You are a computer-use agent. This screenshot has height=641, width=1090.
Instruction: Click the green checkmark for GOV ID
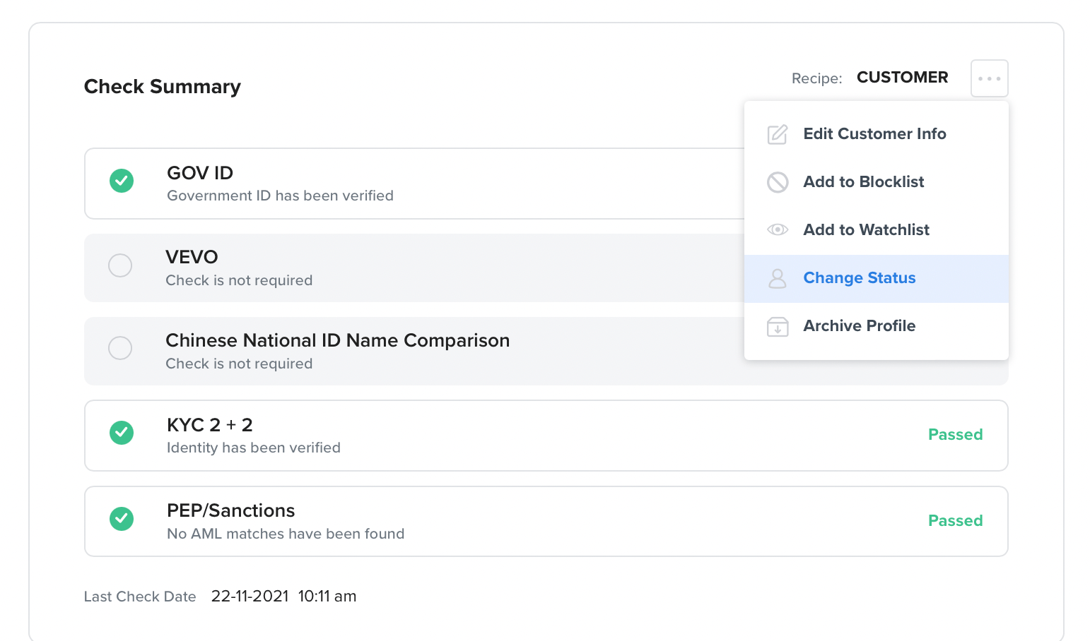click(x=122, y=181)
